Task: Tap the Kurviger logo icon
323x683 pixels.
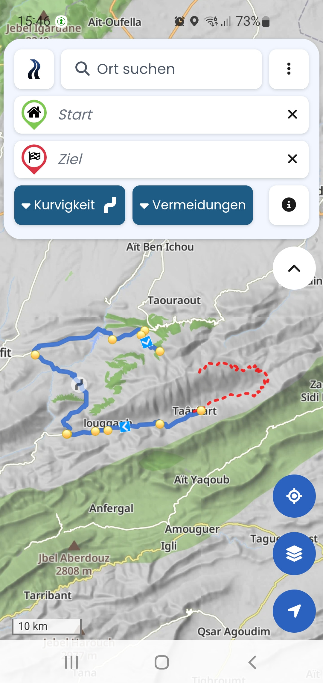Action: 34,69
